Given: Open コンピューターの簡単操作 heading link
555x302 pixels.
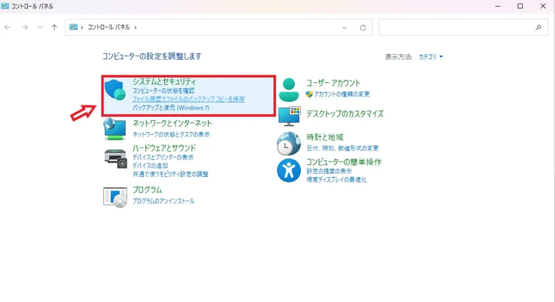Looking at the screenshot, I should point(344,162).
